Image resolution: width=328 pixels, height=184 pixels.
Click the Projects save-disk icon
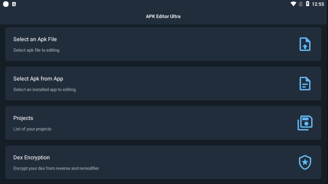pos(305,123)
